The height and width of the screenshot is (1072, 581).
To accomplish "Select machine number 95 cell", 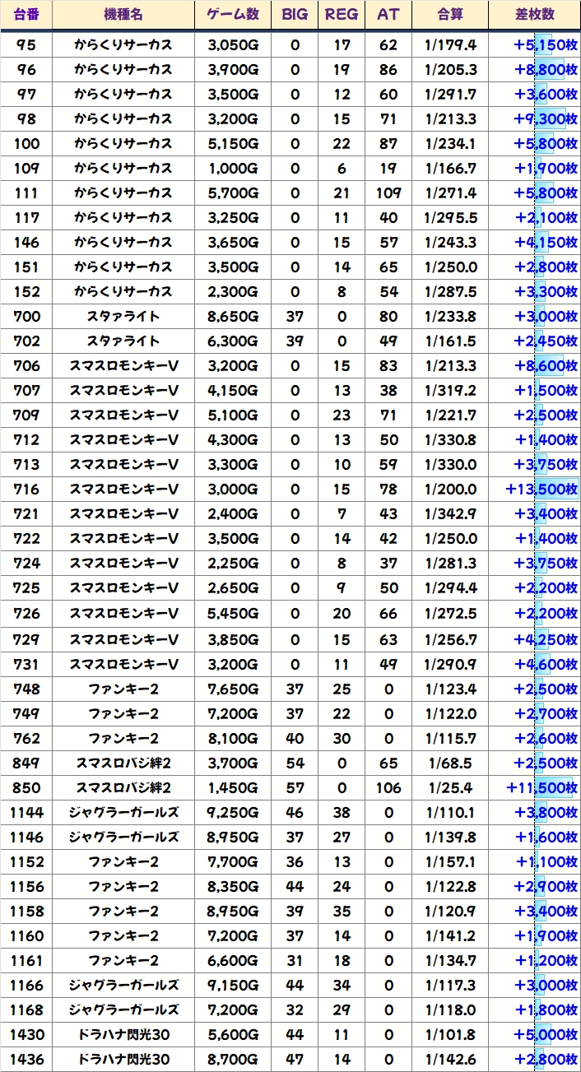I will coord(26,44).
